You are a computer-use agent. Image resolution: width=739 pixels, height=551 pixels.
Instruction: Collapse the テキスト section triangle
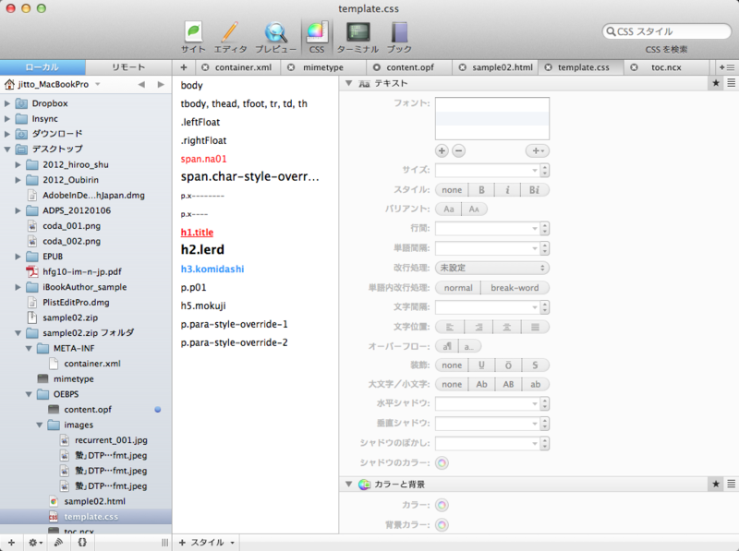tap(349, 83)
